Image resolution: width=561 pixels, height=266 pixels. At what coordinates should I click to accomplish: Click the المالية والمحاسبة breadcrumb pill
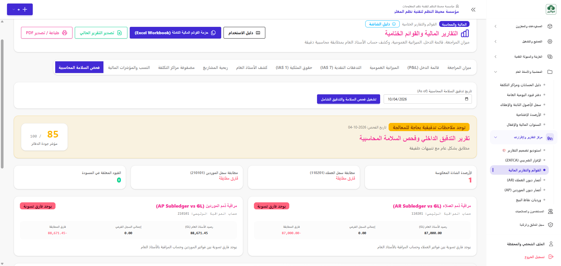coord(454,24)
